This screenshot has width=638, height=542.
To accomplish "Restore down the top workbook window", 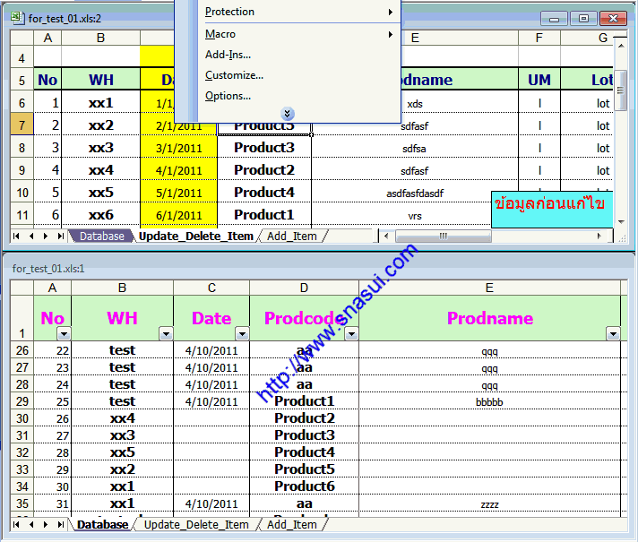I will [583, 18].
